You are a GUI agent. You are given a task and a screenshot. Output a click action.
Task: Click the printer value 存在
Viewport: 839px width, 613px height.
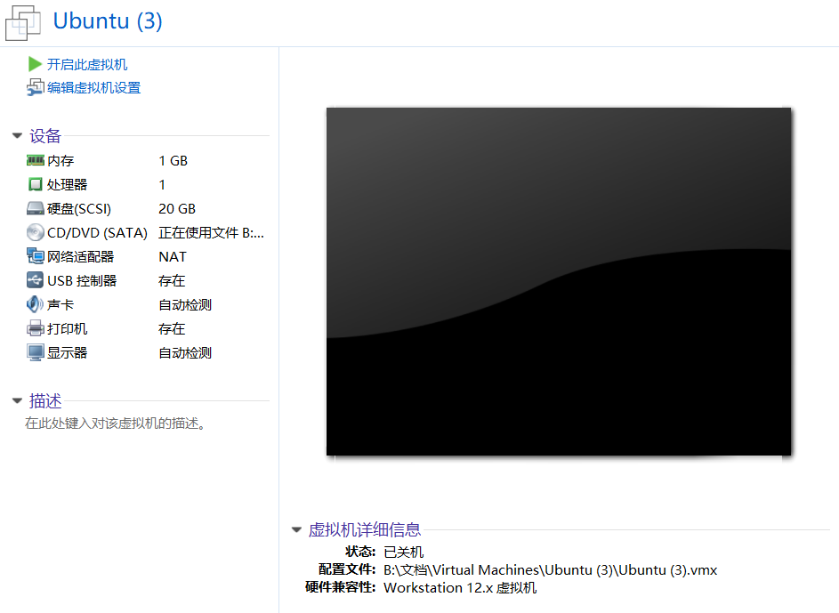tap(172, 329)
